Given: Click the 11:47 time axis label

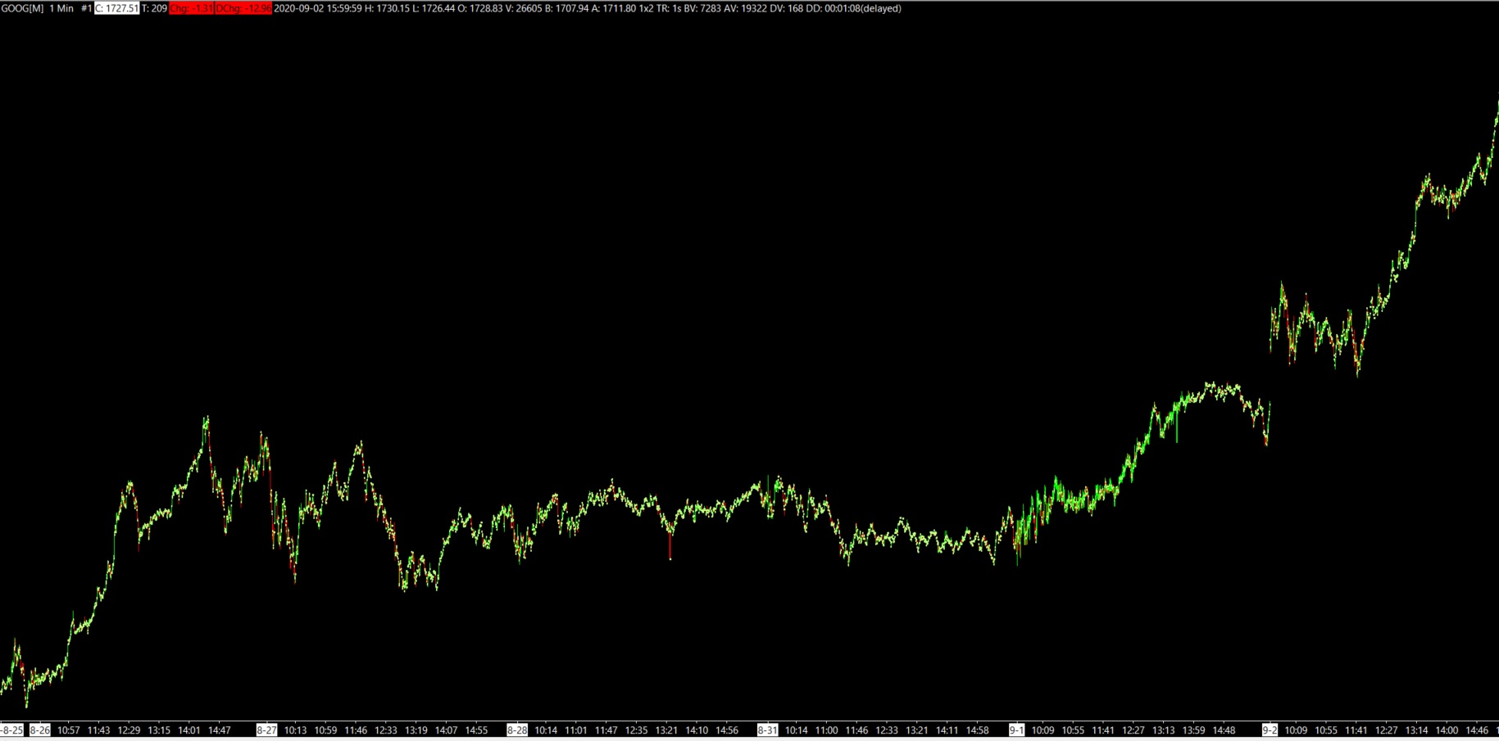Looking at the screenshot, I should pos(606,730).
